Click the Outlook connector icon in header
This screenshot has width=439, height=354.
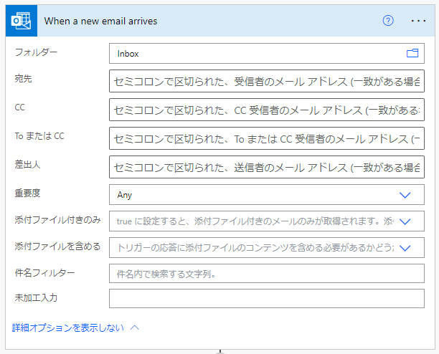[19, 21]
